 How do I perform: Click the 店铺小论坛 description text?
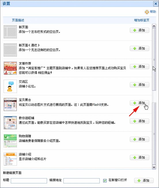(27, 86)
